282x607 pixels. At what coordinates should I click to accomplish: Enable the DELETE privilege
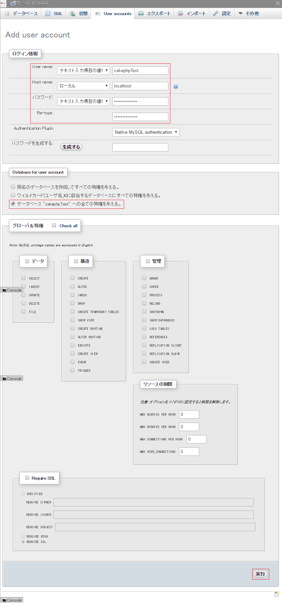(x=23, y=303)
